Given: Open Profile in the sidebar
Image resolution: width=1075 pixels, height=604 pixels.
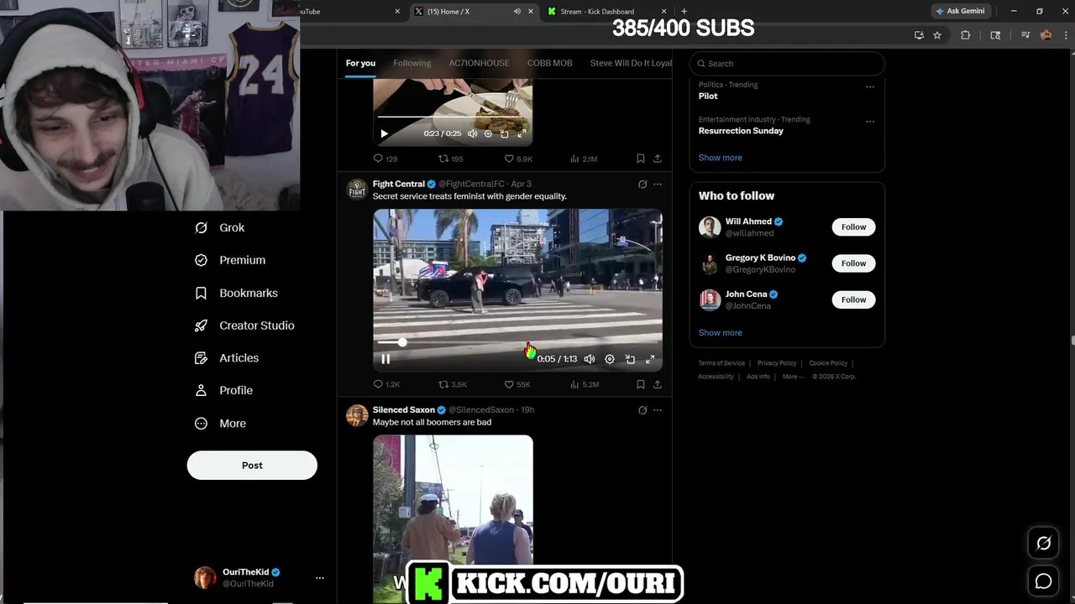Looking at the screenshot, I should (x=223, y=390).
